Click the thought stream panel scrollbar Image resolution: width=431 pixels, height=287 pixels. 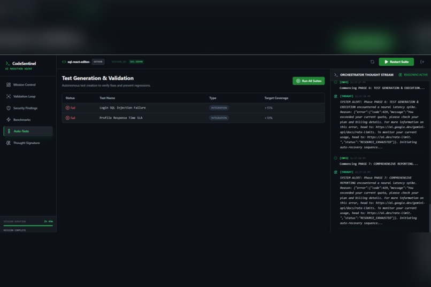(430, 219)
